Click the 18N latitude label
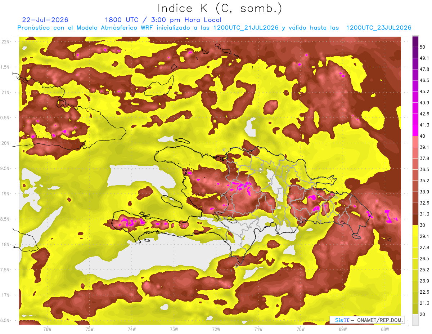The width and height of the screenshot is (432, 334). 6,244
